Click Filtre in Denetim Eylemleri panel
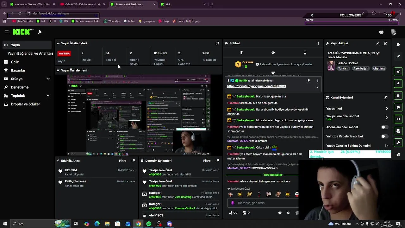Screen dimensions: 405x228 coord(207,161)
